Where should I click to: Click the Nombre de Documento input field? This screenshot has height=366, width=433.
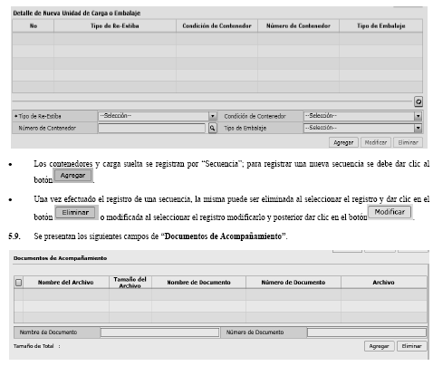159,332
